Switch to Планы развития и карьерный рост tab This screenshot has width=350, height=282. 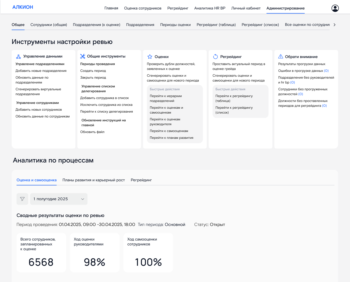pos(93,180)
